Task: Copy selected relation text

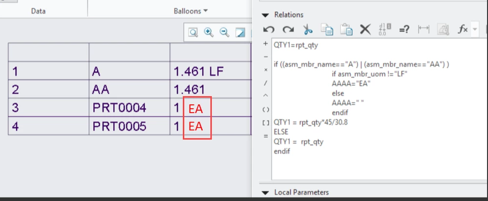Action: 327,29
